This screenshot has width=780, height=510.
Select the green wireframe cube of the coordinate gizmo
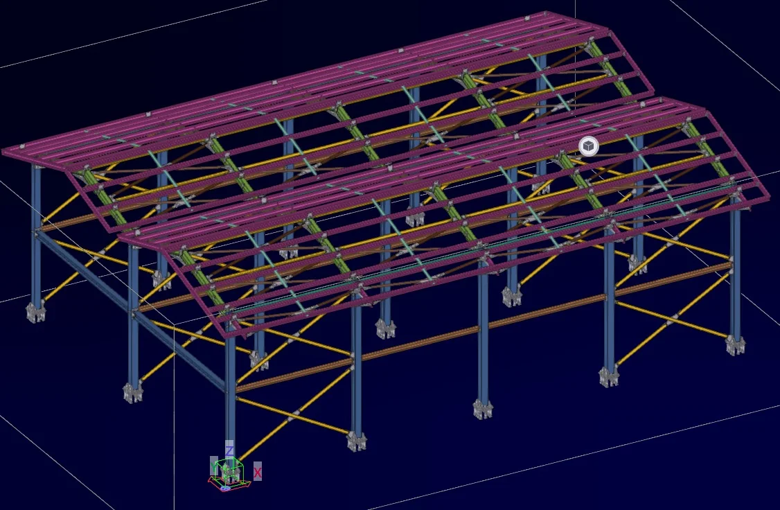coord(230,471)
